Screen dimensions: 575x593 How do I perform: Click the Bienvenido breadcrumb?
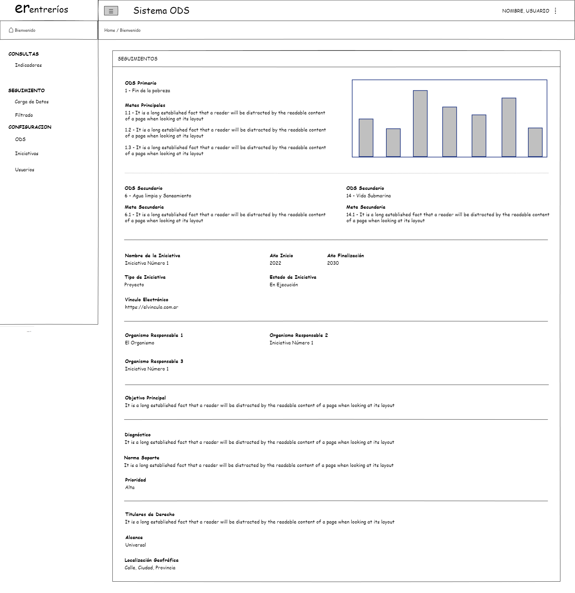tap(130, 30)
